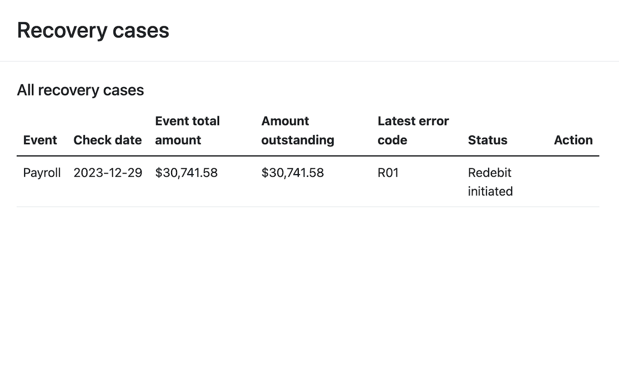This screenshot has width=619, height=376.
Task: Click the Event total amount header
Action: click(187, 131)
